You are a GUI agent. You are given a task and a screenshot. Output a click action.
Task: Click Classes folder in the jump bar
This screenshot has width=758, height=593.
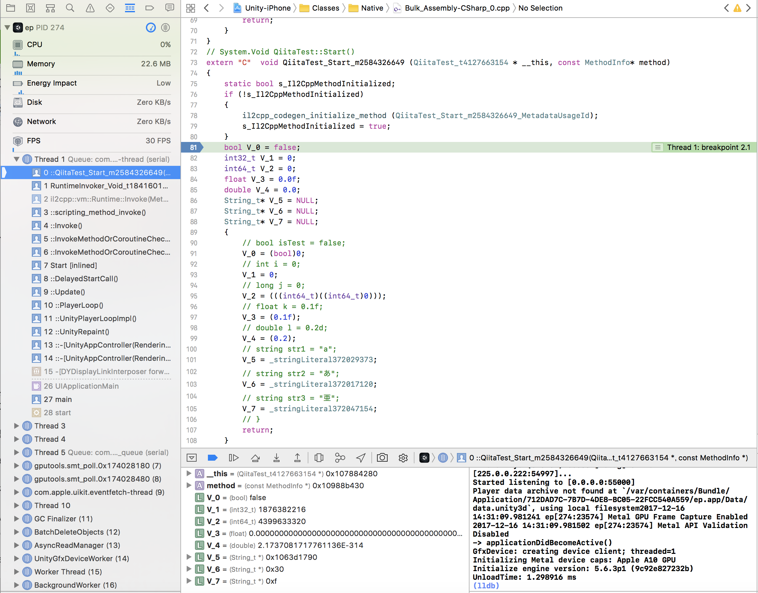click(320, 8)
